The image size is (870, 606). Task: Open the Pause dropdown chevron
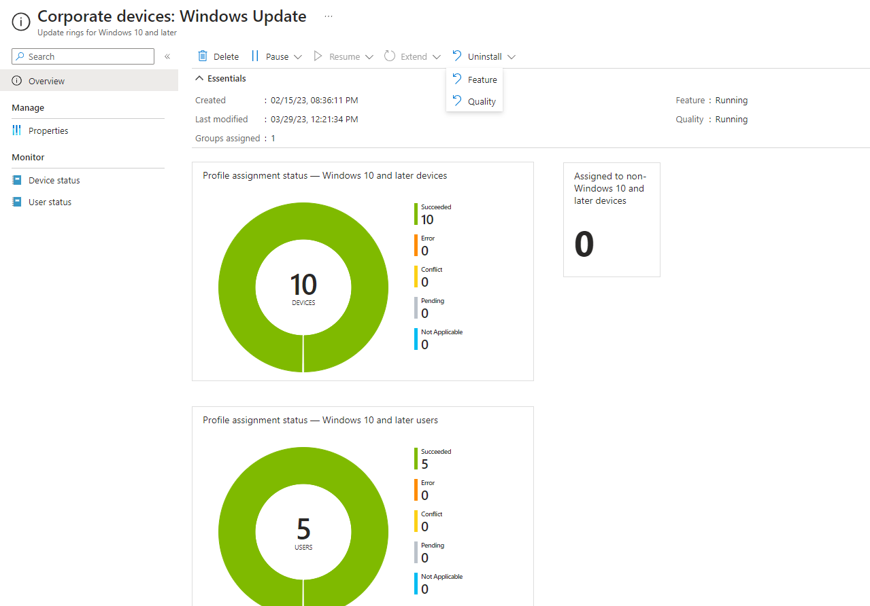[298, 57]
